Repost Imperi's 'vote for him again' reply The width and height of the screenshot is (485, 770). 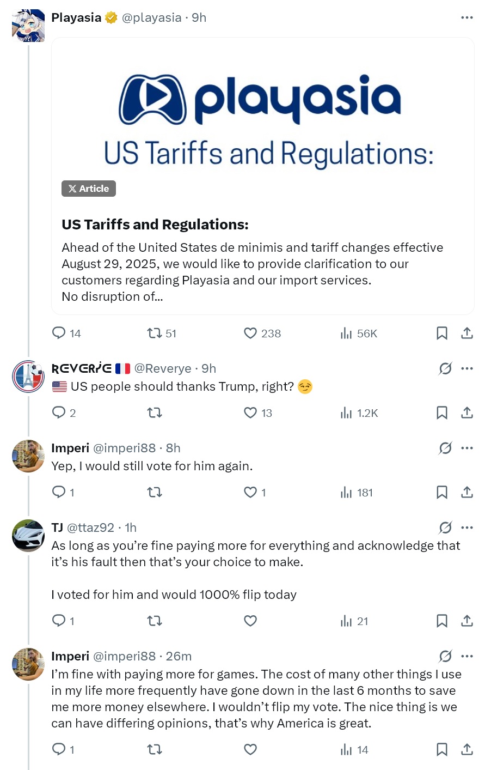pos(155,492)
